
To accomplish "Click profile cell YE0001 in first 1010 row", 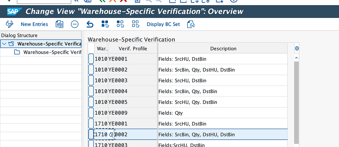I will pos(132,59).
